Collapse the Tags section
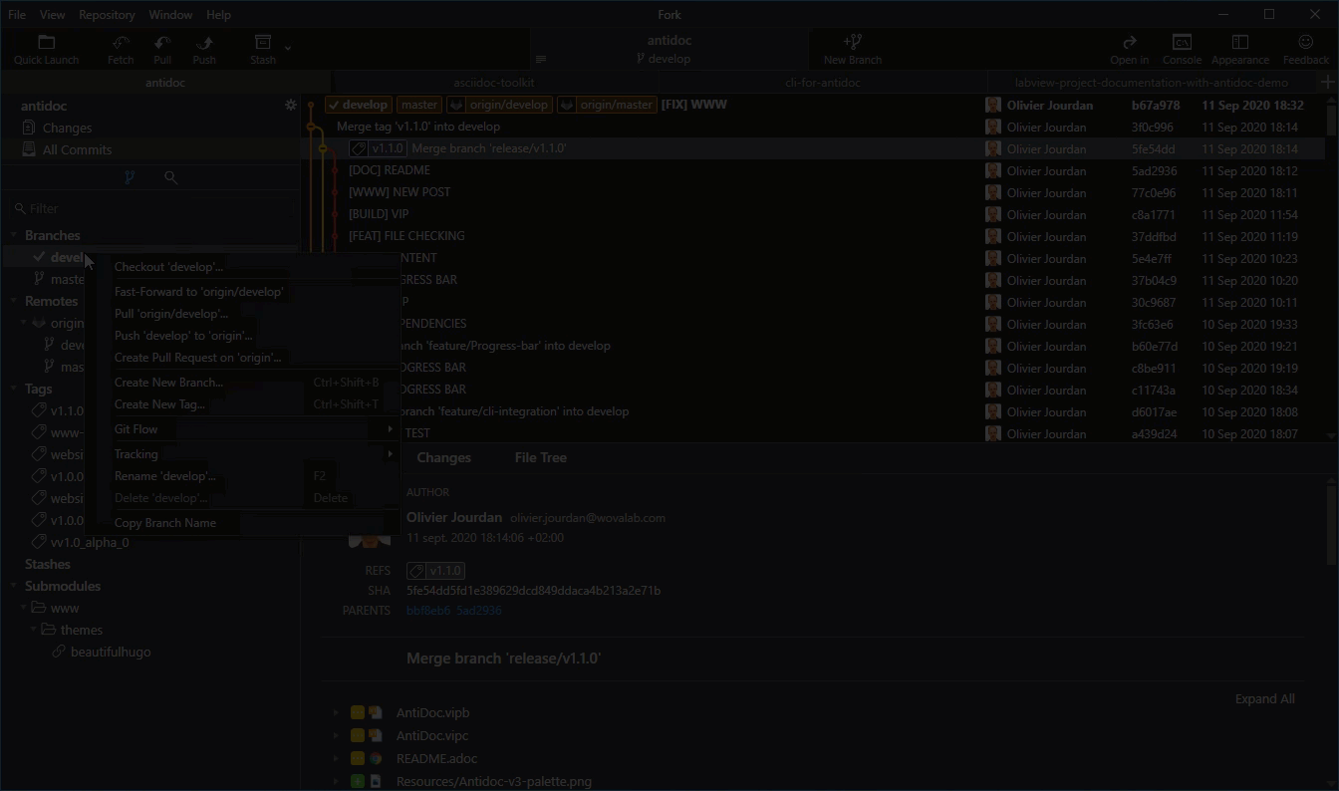 click(x=15, y=390)
